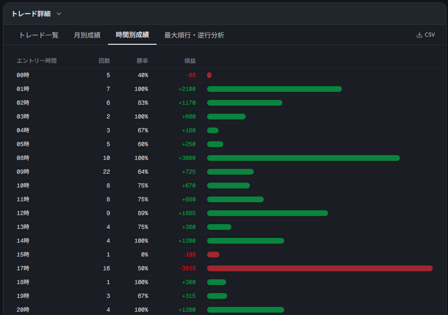
Task: Select the 08時 row label
Action: click(23, 158)
